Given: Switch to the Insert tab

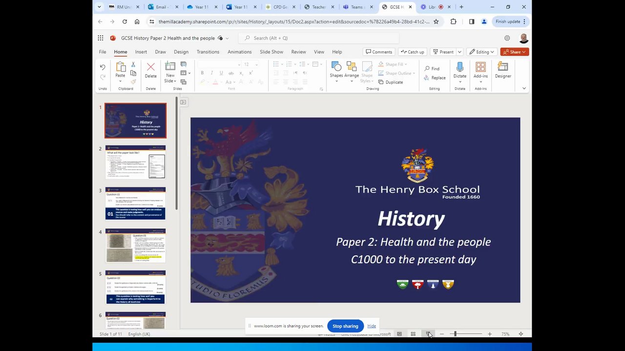Looking at the screenshot, I should coord(141,52).
